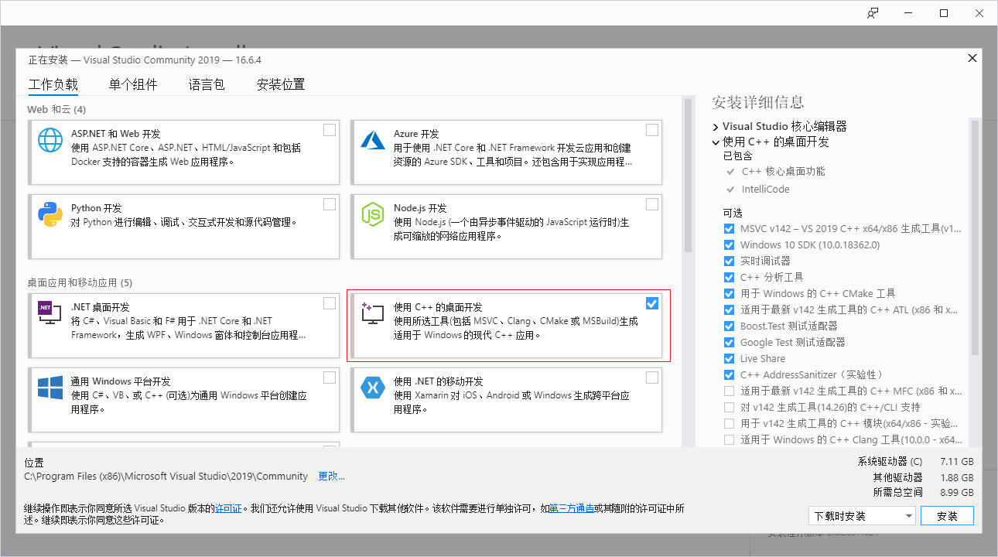Click the Azure development logo icon

373,140
